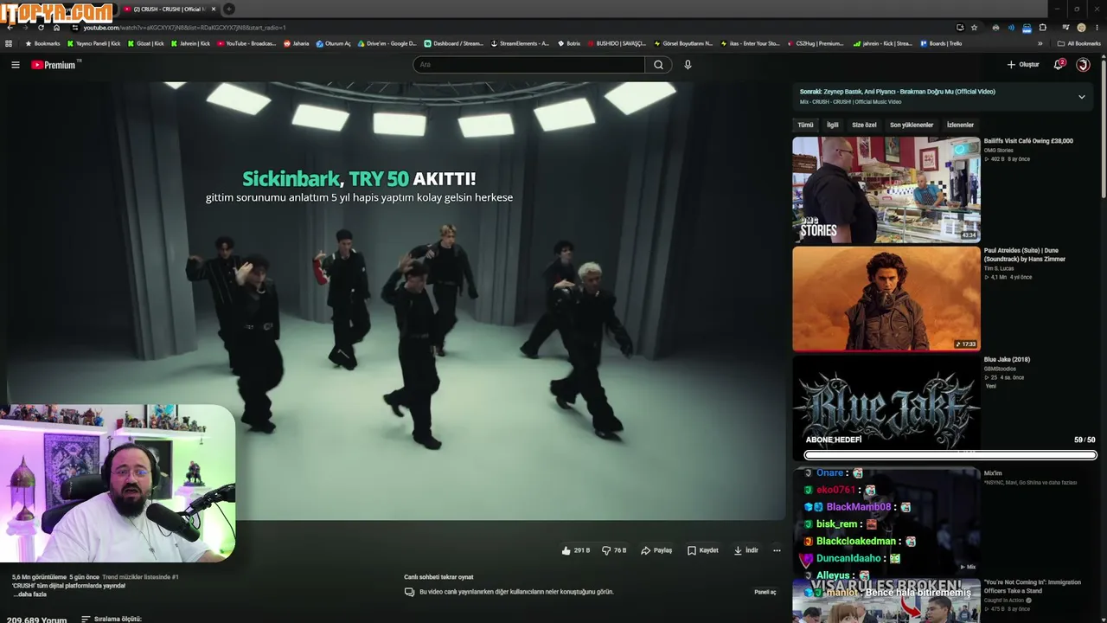Open the Drive'ım Google Drive bookmark
Image resolution: width=1107 pixels, height=623 pixels.
tap(387, 43)
